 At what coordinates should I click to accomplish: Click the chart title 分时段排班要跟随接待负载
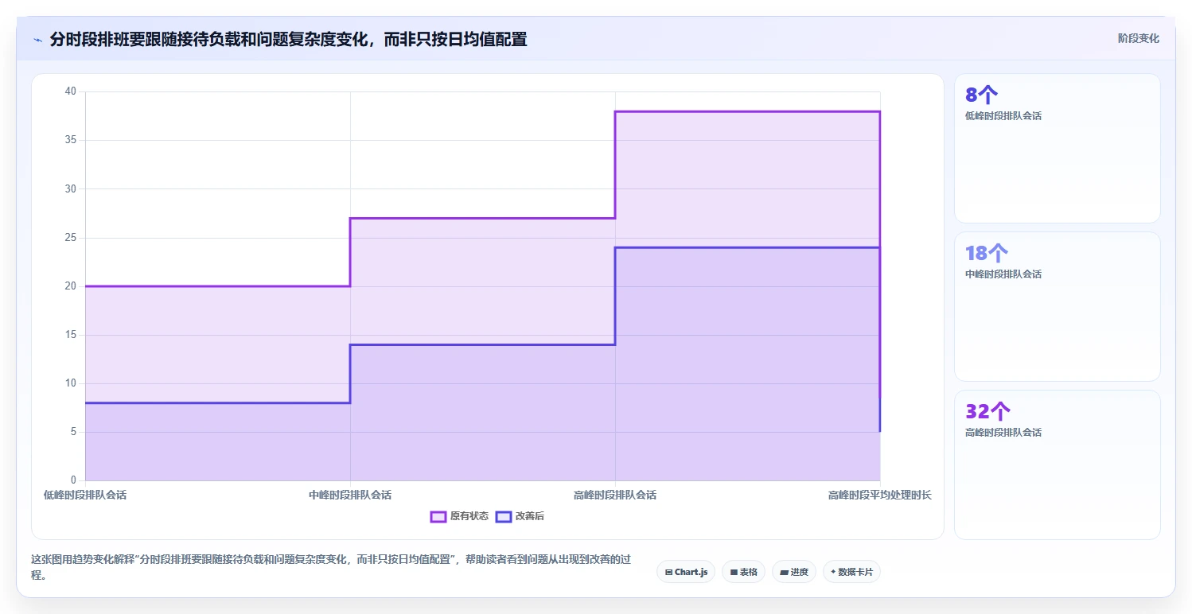pyautogui.click(x=288, y=39)
